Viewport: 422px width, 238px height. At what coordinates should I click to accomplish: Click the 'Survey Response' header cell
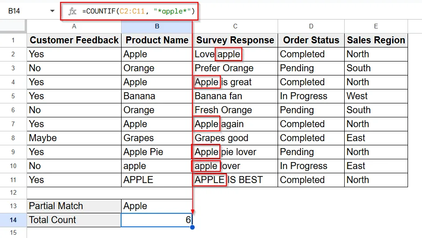pos(235,41)
